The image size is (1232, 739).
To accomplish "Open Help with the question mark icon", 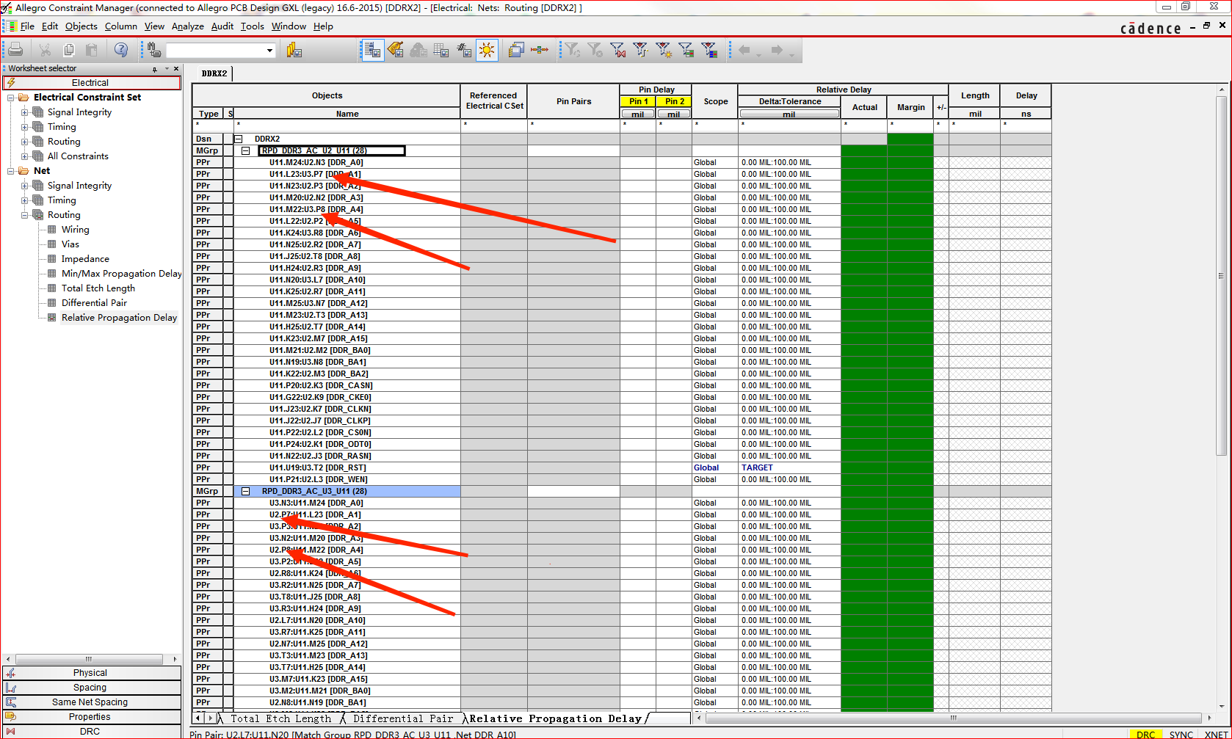I will [121, 50].
